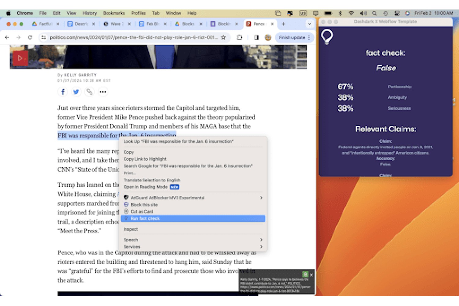Click the Relevant Claims heading
The image size is (459, 306).
pos(386,129)
